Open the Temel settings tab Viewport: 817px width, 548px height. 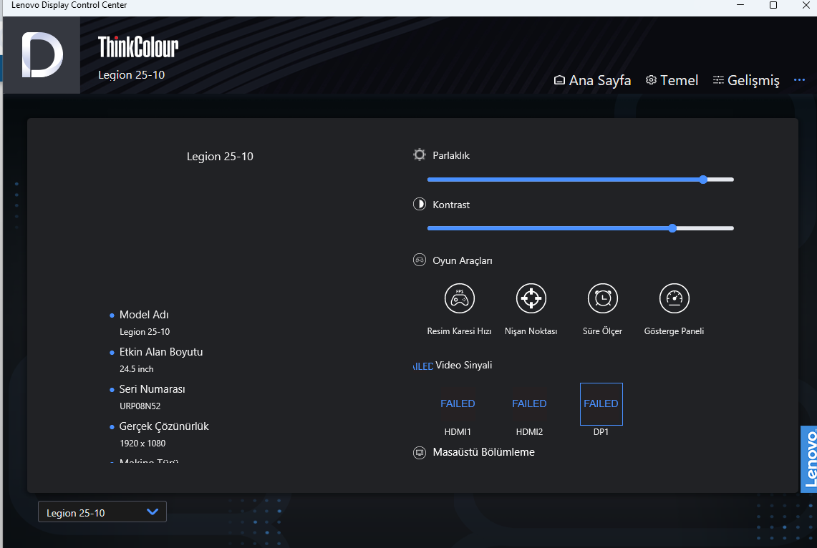click(672, 80)
